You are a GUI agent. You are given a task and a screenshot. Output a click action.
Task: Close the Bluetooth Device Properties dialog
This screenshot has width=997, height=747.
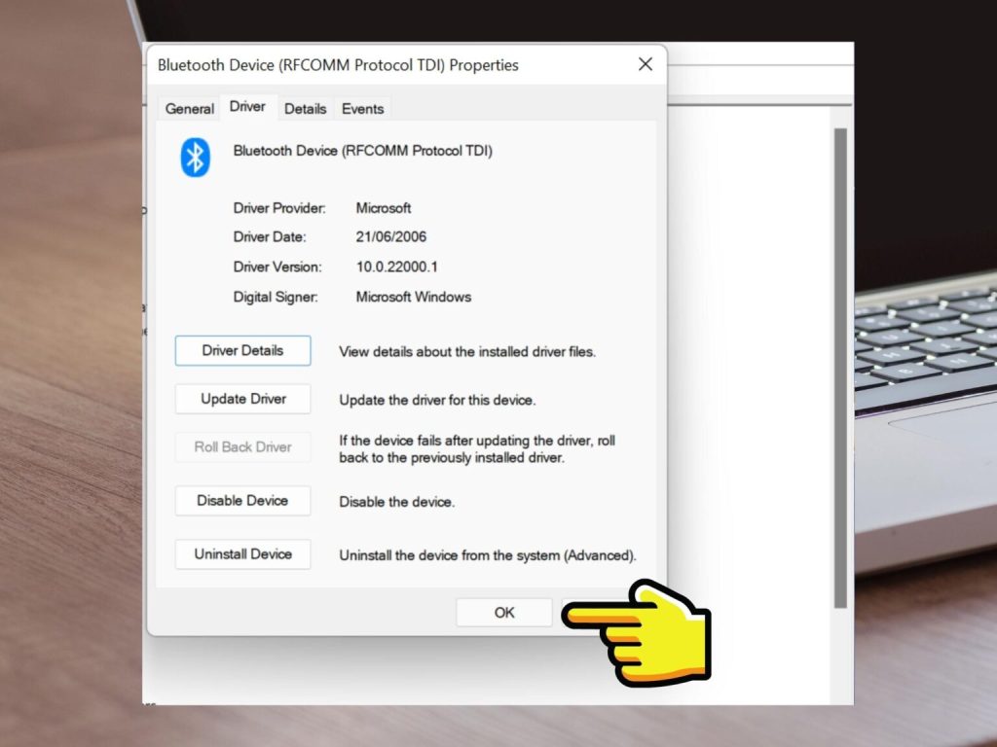pyautogui.click(x=645, y=65)
